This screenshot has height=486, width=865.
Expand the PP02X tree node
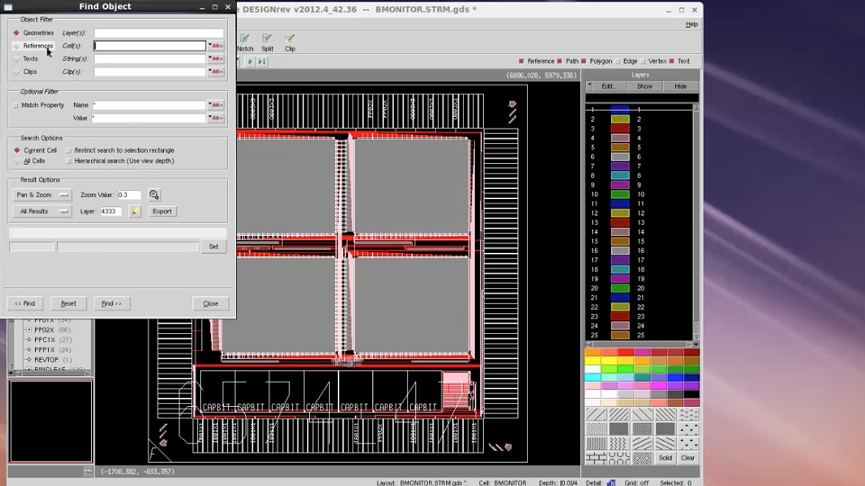[x=29, y=329]
